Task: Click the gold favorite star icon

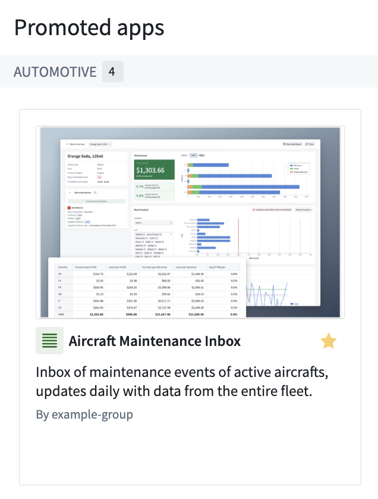Action: (x=329, y=341)
